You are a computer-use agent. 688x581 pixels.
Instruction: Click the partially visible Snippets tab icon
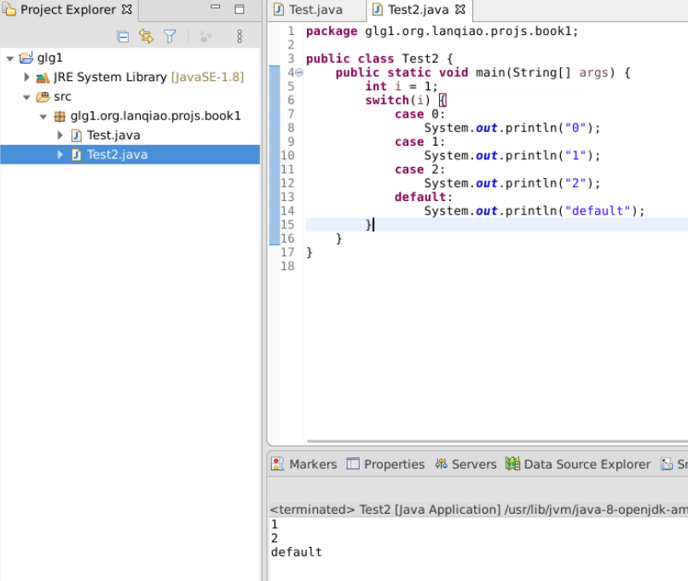coord(667,463)
